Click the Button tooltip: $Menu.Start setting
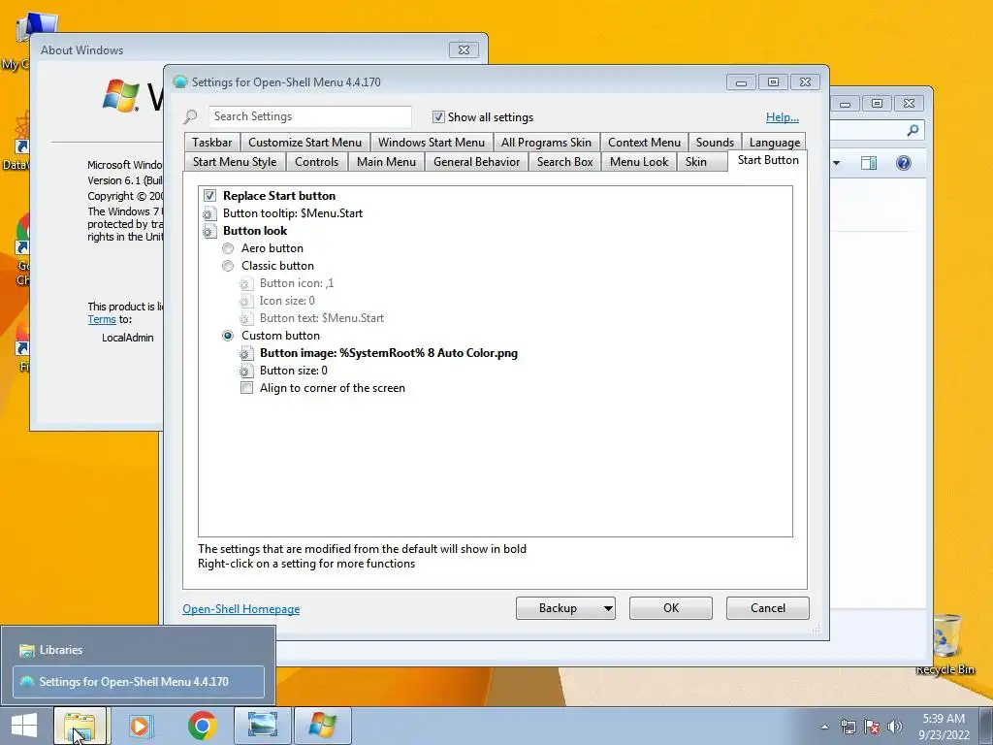Image resolution: width=993 pixels, height=745 pixels. (293, 213)
